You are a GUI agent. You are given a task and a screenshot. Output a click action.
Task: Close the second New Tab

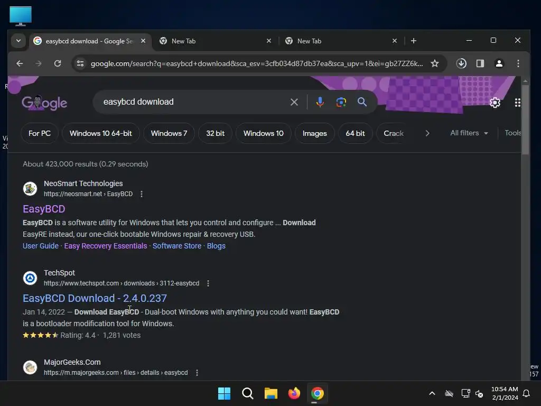click(394, 41)
